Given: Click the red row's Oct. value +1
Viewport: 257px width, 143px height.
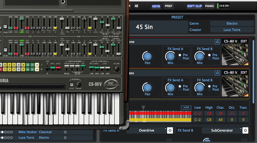Looking at the screenshot, I should point(232,114).
